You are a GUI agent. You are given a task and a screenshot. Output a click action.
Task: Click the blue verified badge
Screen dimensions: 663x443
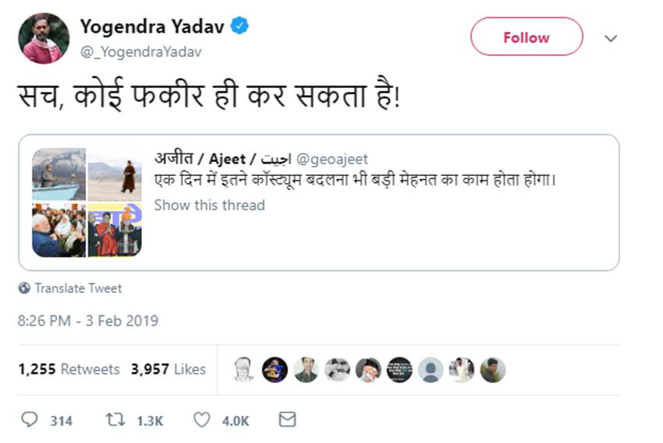click(x=239, y=27)
